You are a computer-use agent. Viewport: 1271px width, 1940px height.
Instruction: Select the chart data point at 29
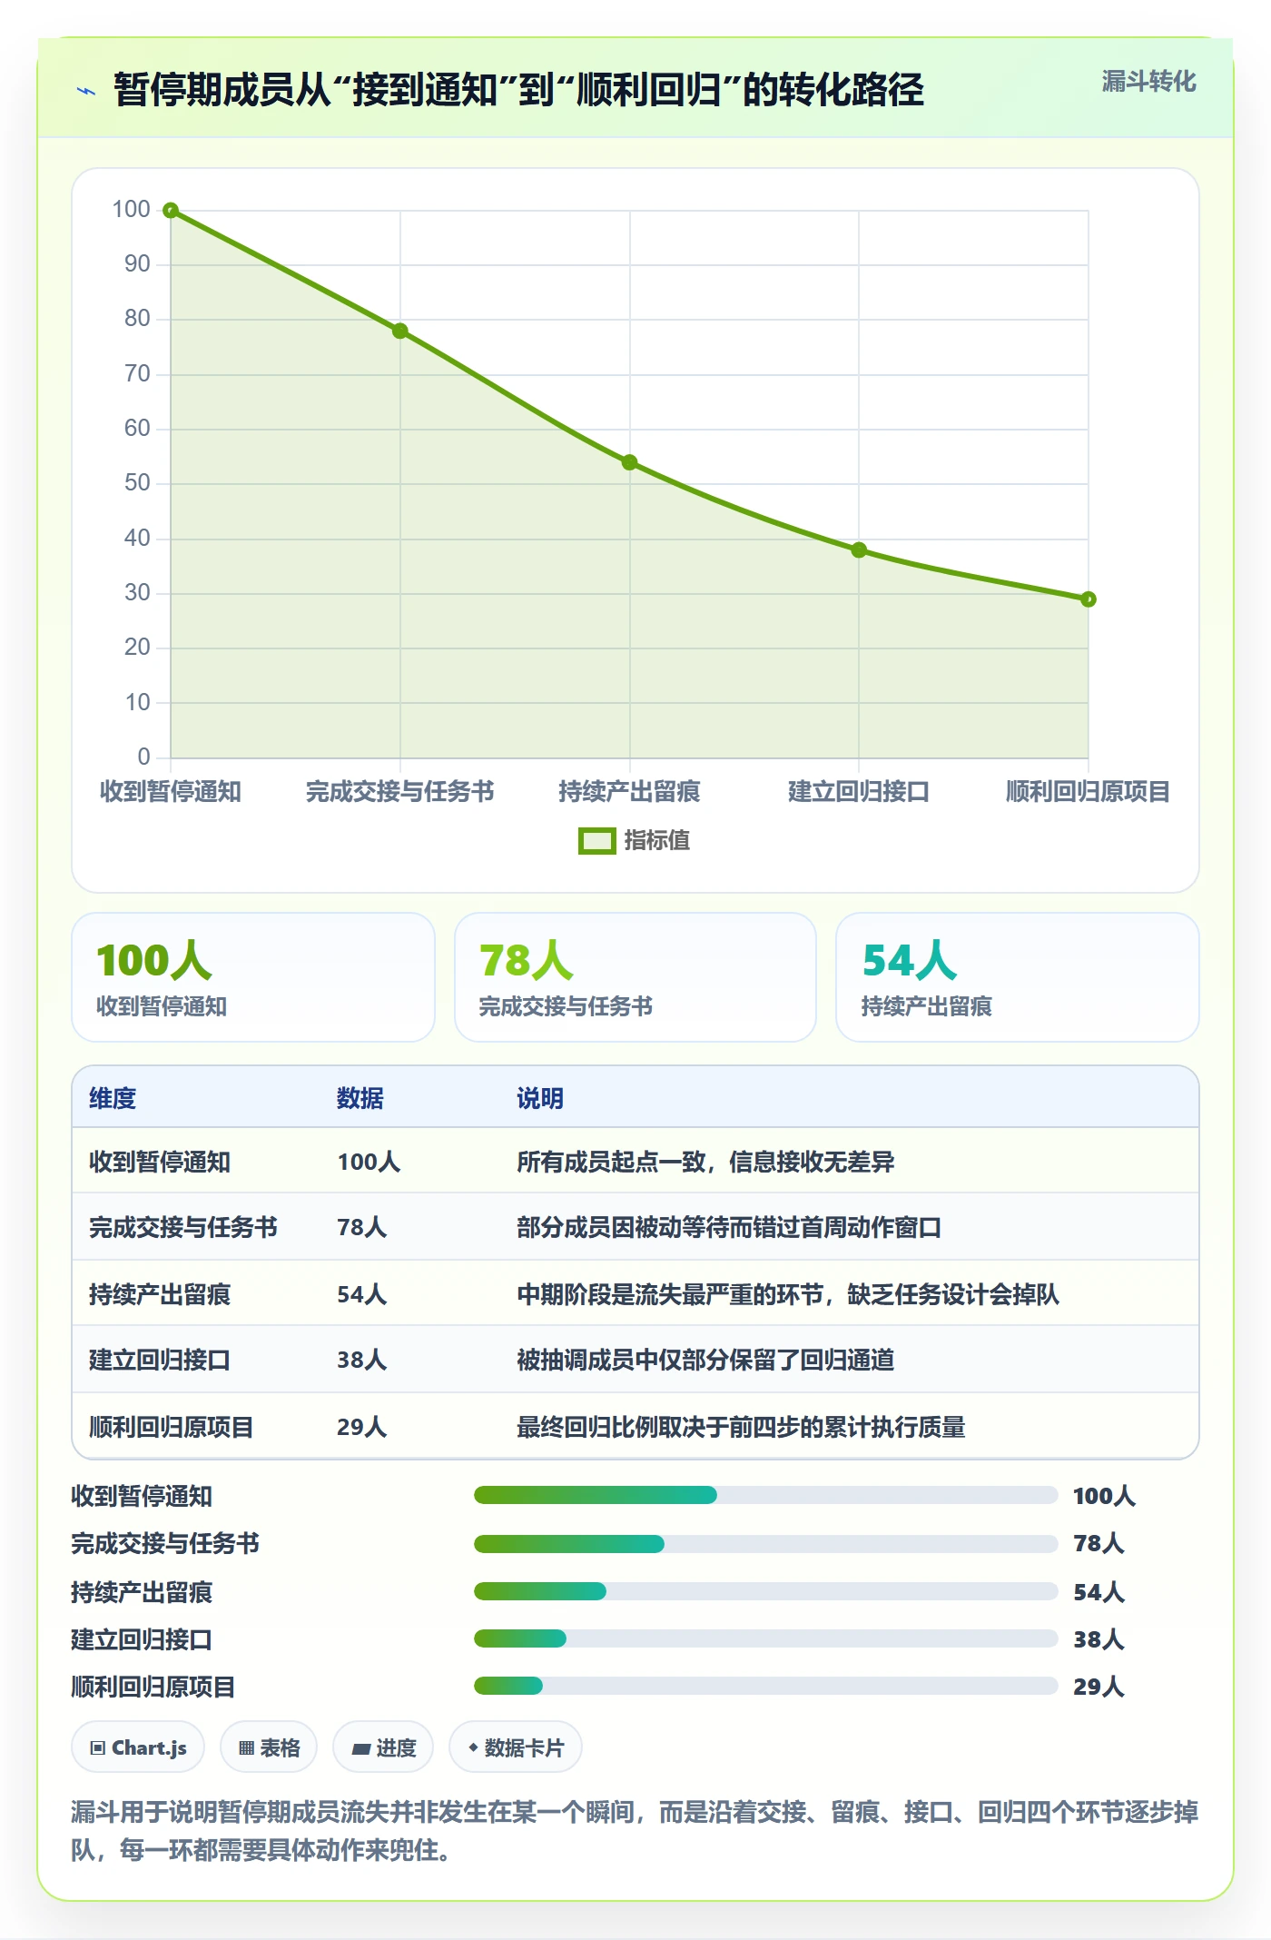(1089, 599)
